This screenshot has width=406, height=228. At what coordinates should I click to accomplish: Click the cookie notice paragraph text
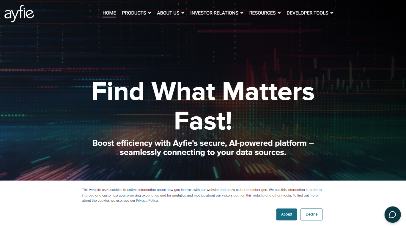click(x=202, y=195)
